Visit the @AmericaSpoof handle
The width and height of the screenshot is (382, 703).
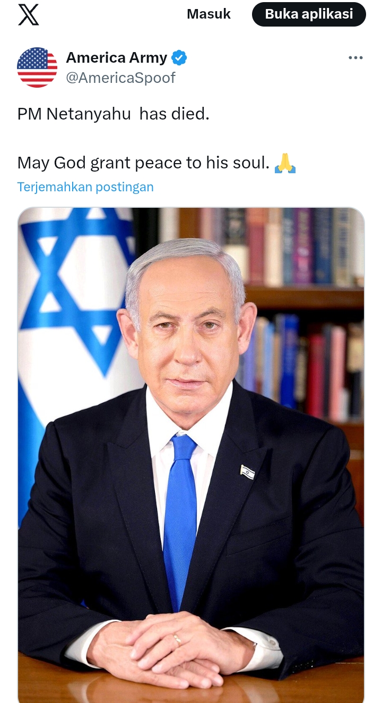[120, 78]
